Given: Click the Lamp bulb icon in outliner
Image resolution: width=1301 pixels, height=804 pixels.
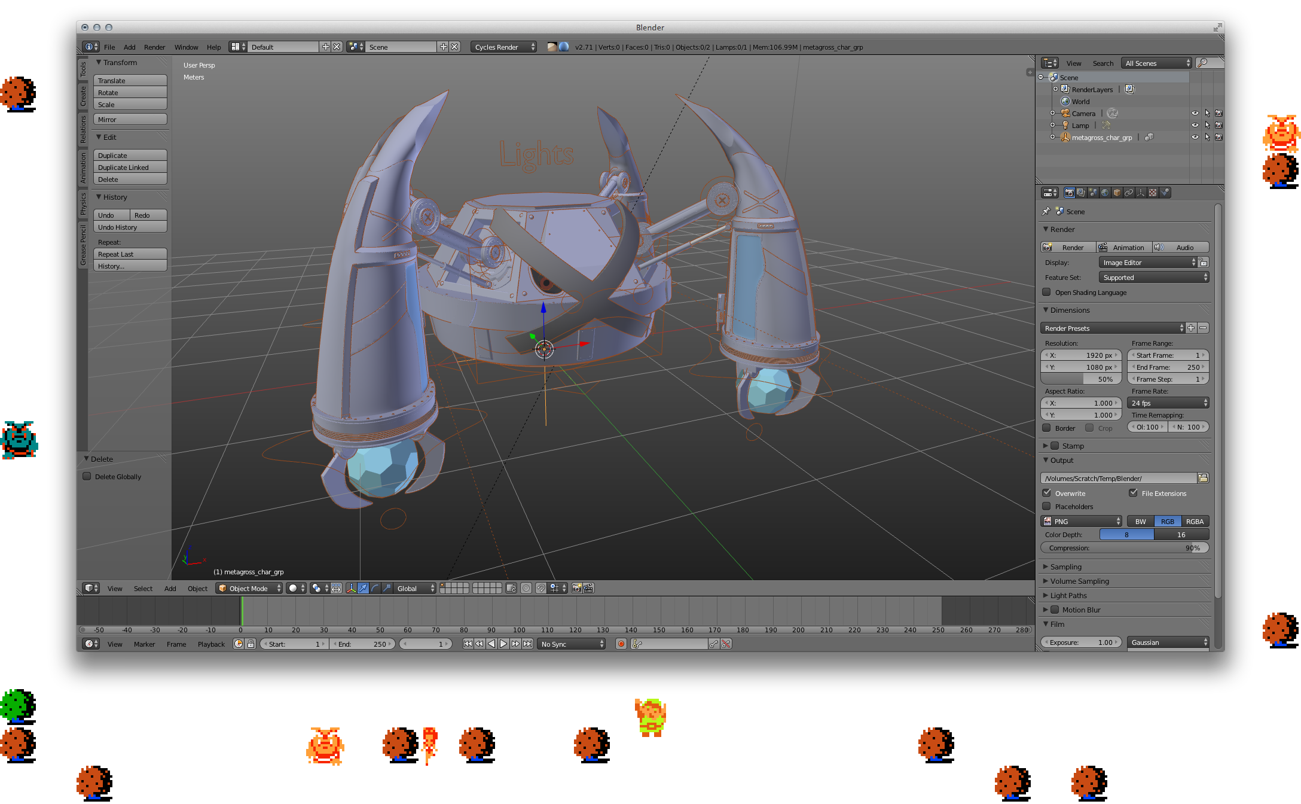Looking at the screenshot, I should (1065, 125).
